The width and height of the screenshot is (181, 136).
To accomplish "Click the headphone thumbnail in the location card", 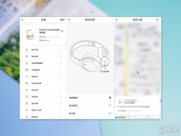I will (120, 101).
